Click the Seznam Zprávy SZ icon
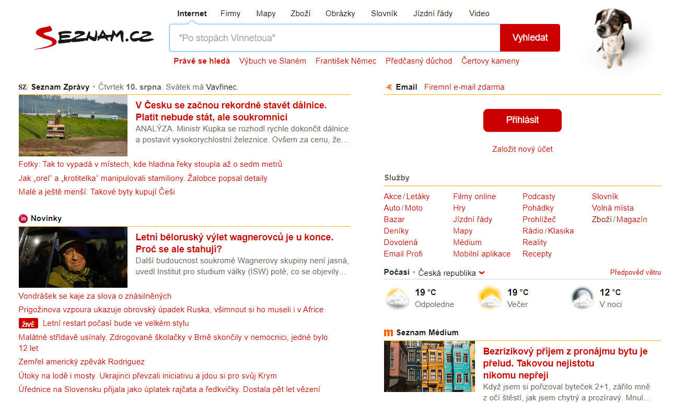This screenshot has width=673, height=404. [x=22, y=87]
